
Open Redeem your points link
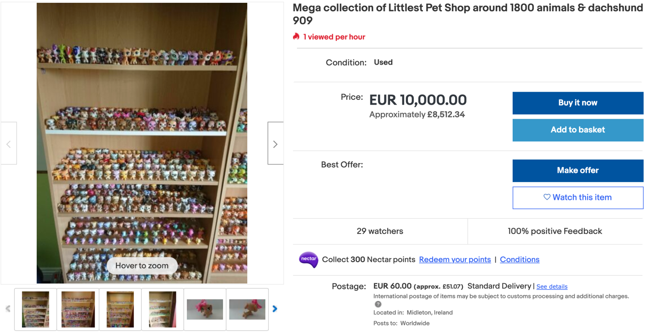[x=455, y=260]
